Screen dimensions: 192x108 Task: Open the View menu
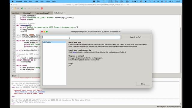click(x=36, y=1)
